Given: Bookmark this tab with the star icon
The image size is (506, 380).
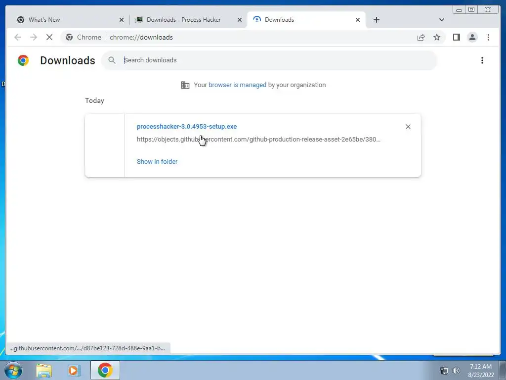Looking at the screenshot, I should point(437,37).
